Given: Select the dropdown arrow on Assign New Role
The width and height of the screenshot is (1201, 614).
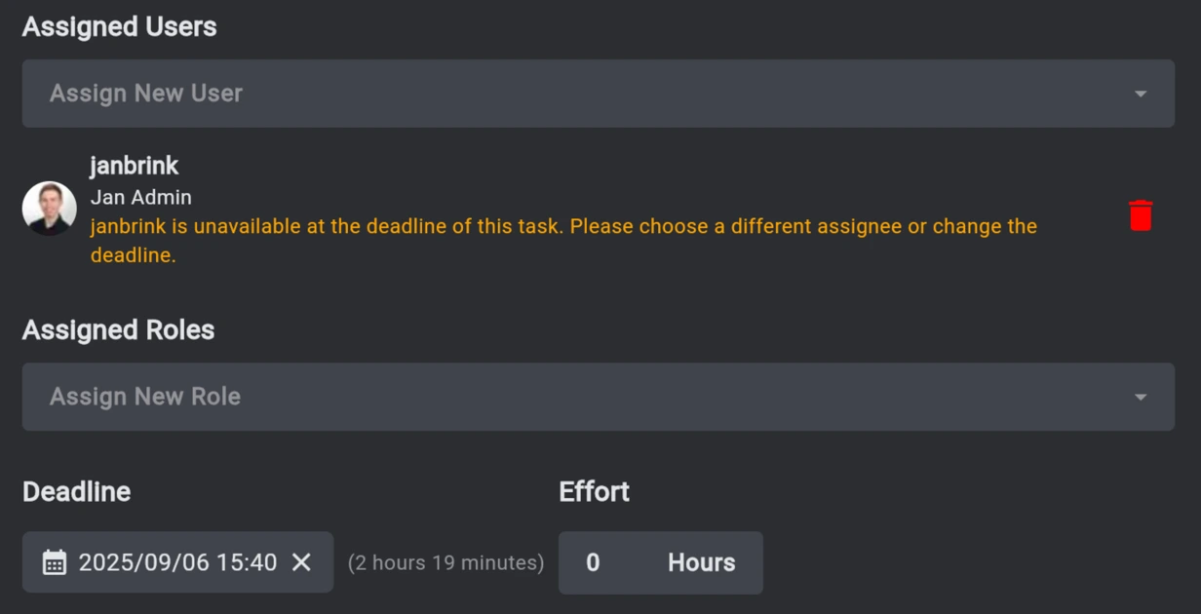Looking at the screenshot, I should coord(1141,397).
